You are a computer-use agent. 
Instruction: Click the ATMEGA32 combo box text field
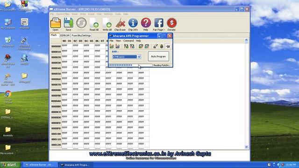pyautogui.click(x=125, y=57)
